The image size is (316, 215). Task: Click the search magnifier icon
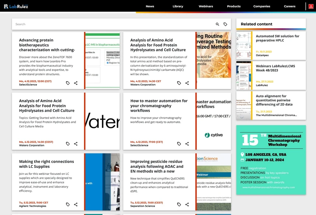pyautogui.click(x=217, y=24)
